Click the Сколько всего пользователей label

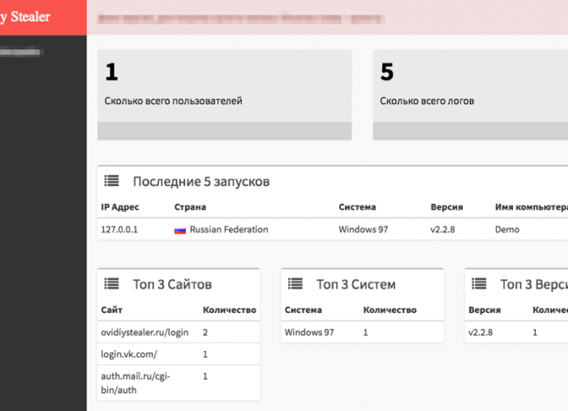tap(174, 101)
